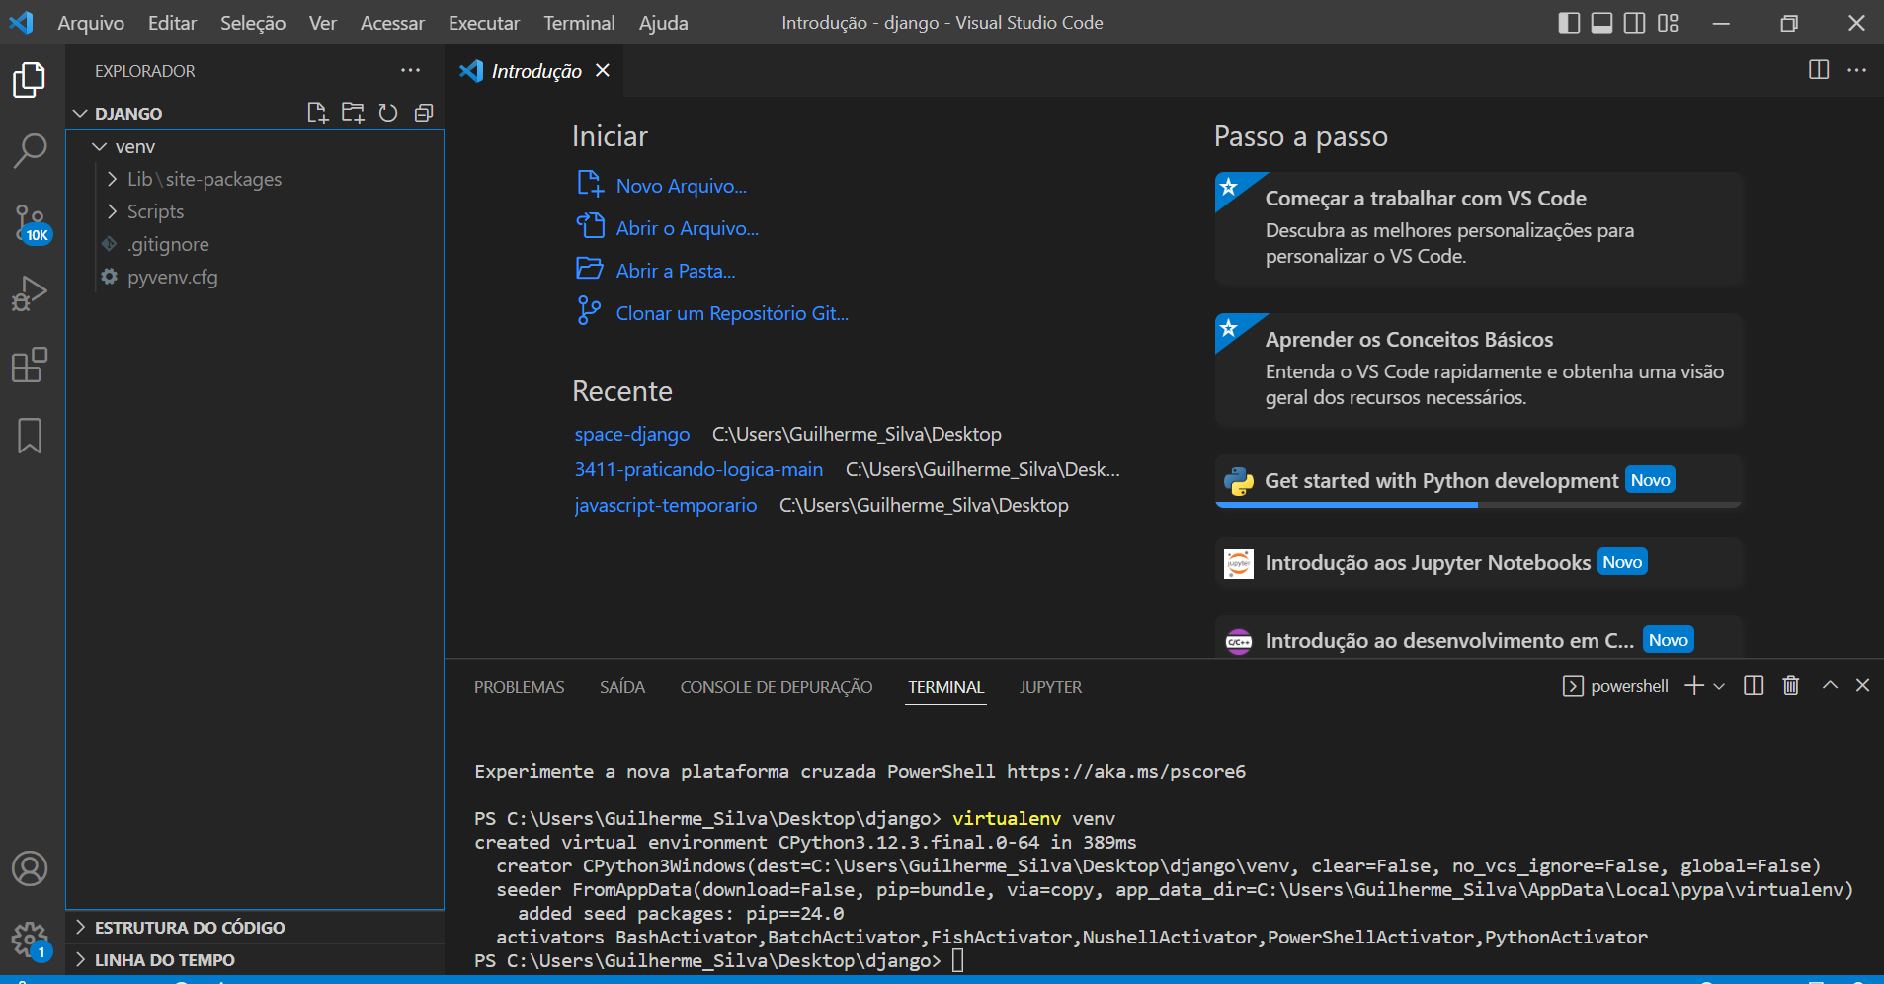Split the terminal panel
Image resolution: width=1884 pixels, height=984 pixels.
(x=1754, y=686)
